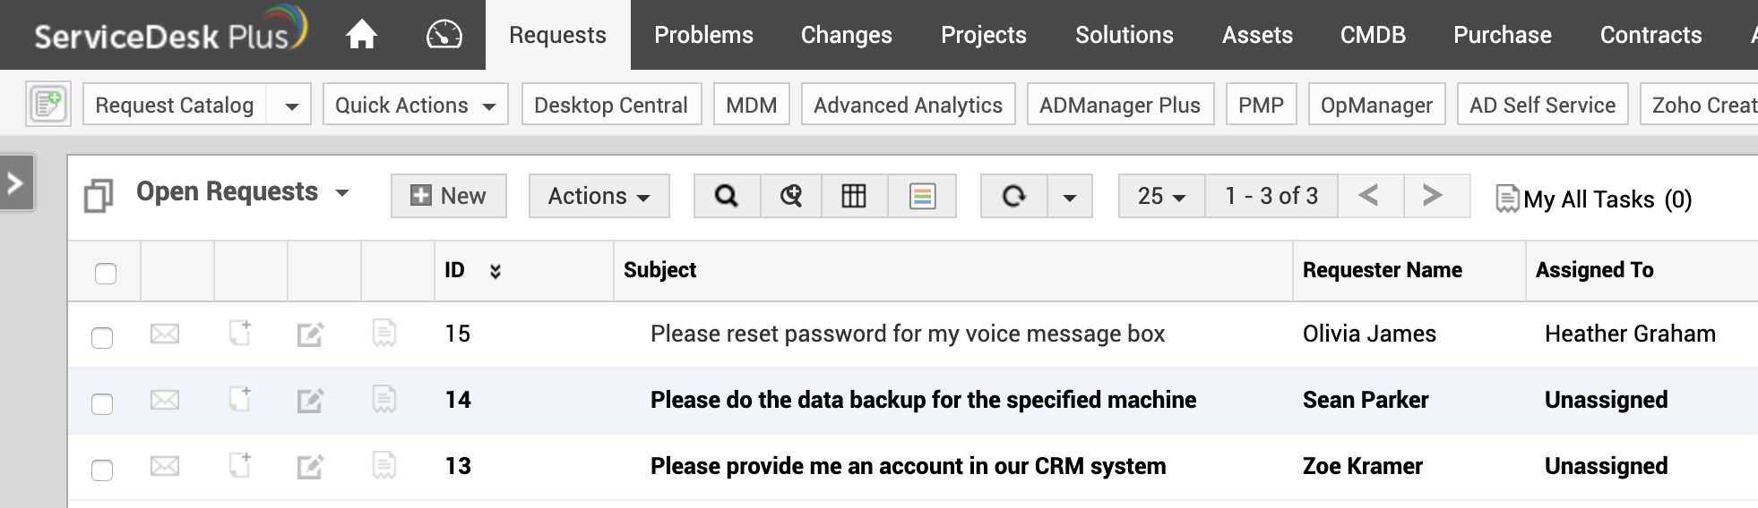Click the envelope icon for request 15
The height and width of the screenshot is (508, 1758).
165,334
